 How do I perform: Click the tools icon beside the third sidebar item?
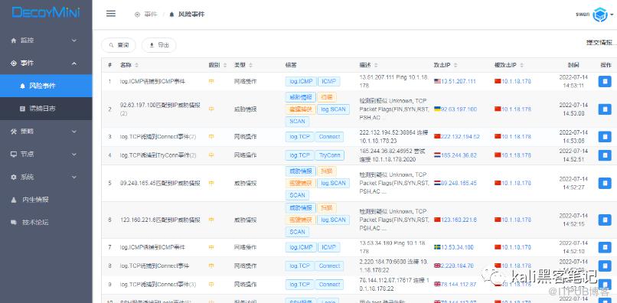[14, 132]
